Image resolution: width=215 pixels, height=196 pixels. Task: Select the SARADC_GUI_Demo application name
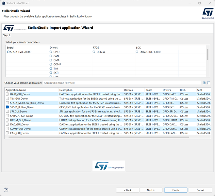(x=22, y=116)
